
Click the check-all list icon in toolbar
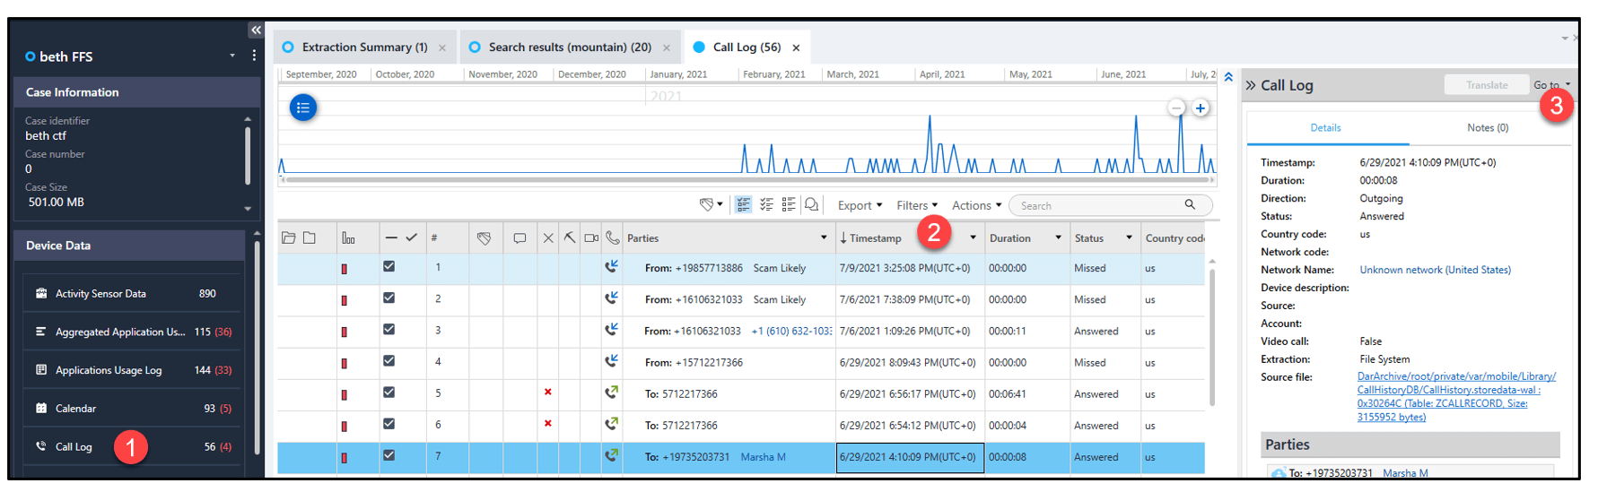766,205
